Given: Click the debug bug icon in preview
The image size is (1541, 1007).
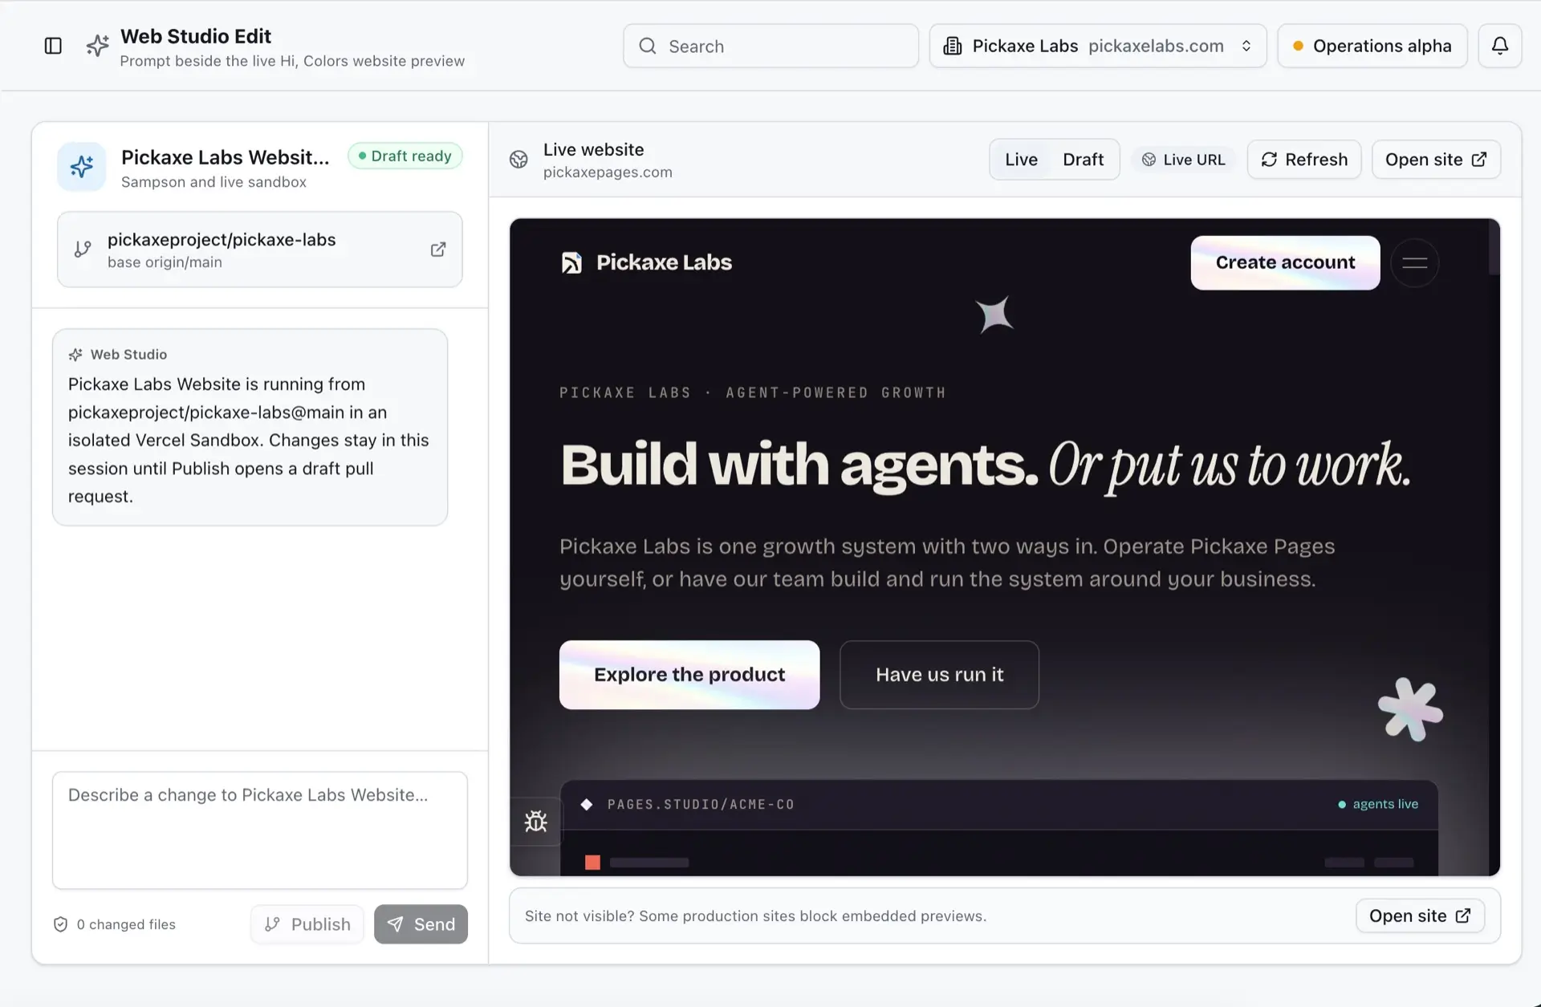Looking at the screenshot, I should click(x=535, y=821).
